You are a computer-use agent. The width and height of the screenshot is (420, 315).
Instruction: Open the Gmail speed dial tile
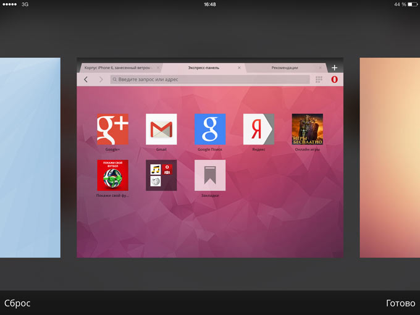tap(161, 129)
